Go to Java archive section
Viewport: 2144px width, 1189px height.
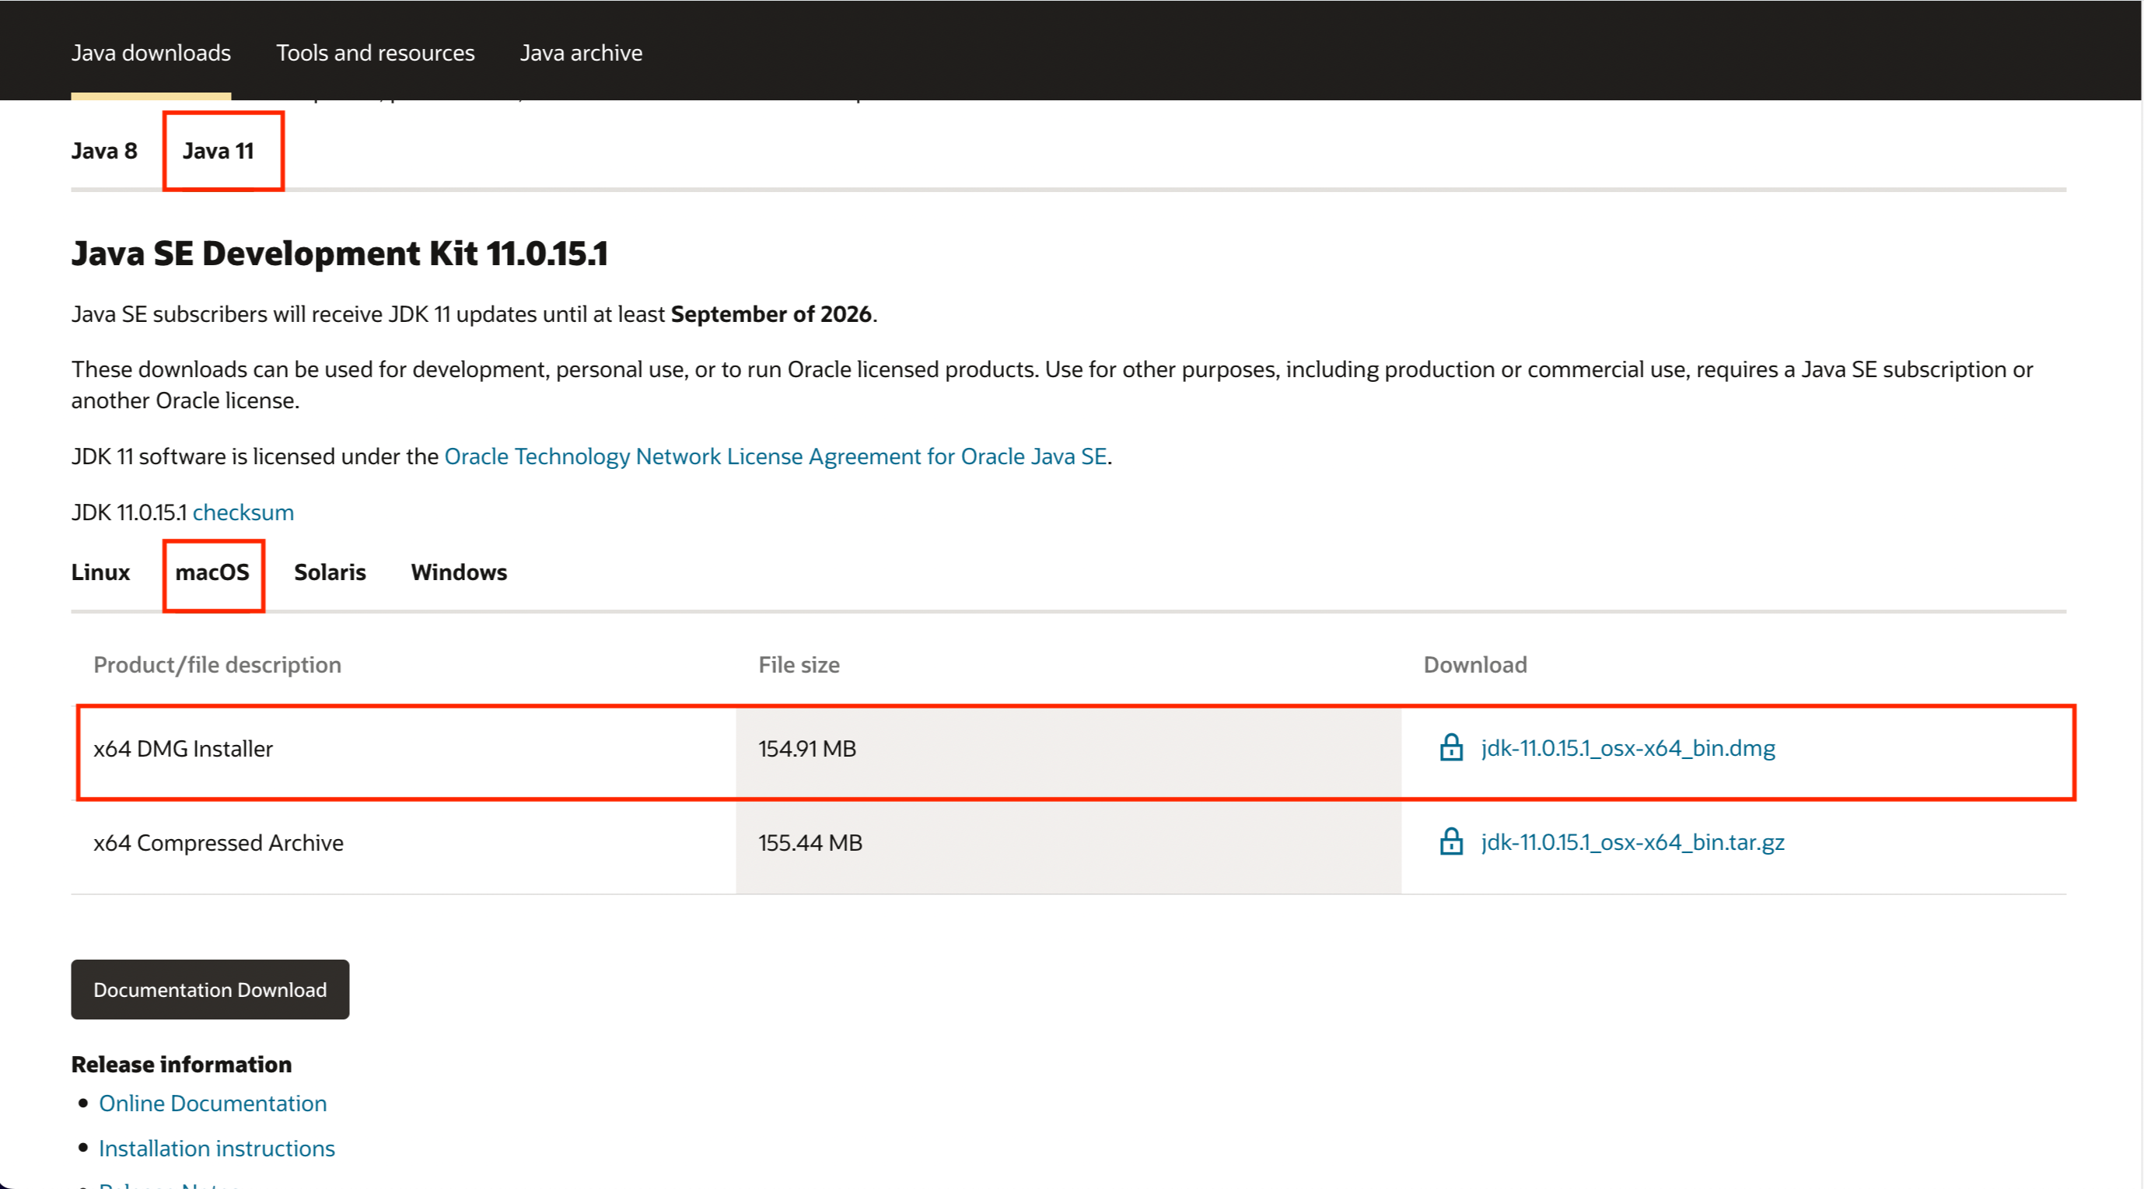(581, 52)
